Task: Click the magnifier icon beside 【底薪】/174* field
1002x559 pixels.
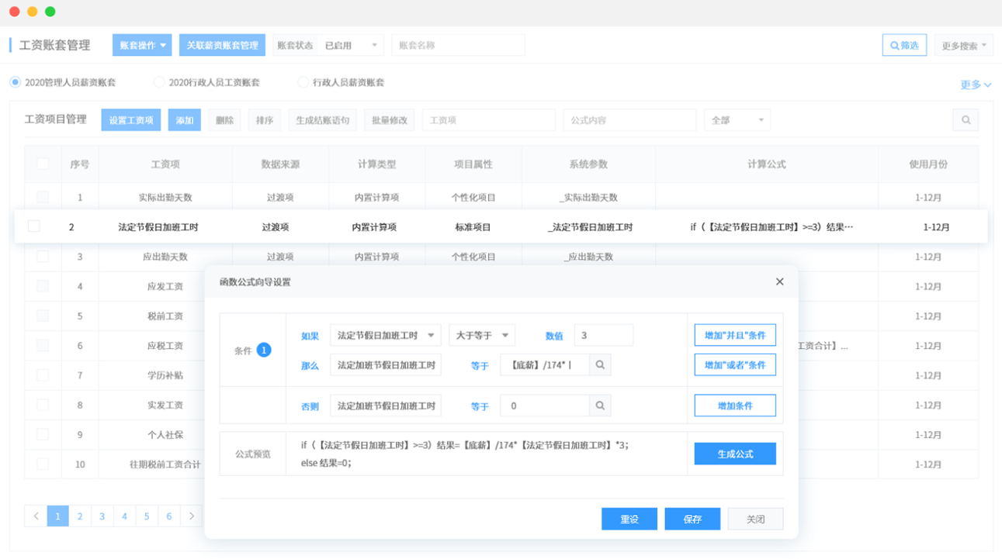Action: tap(600, 364)
